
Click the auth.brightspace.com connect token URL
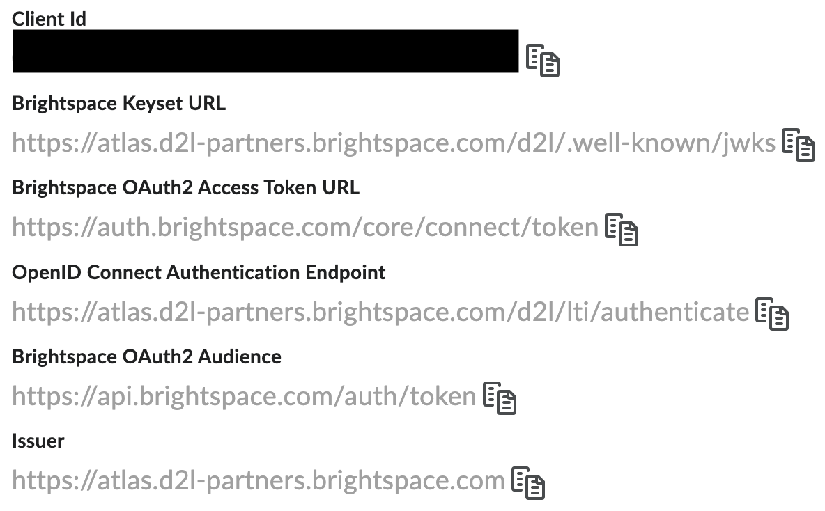[x=305, y=228]
